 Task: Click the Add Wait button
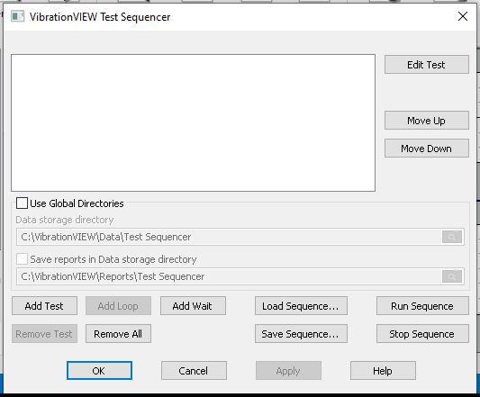[193, 306]
